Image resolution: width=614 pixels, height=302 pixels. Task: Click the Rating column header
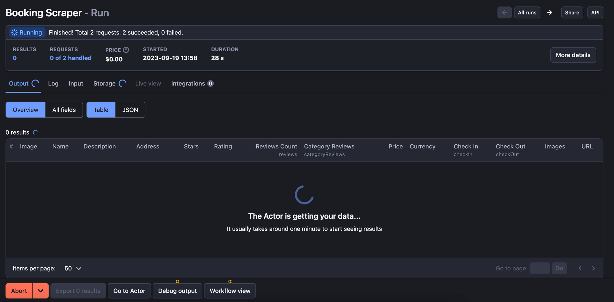click(223, 147)
